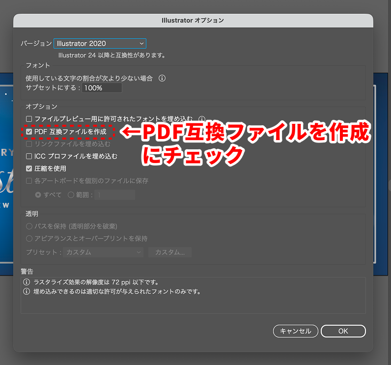Click the 'ラスタライズ効果の解像度は 72 ppi 以下です。' warning
This screenshot has width=391, height=365.
click(96, 282)
